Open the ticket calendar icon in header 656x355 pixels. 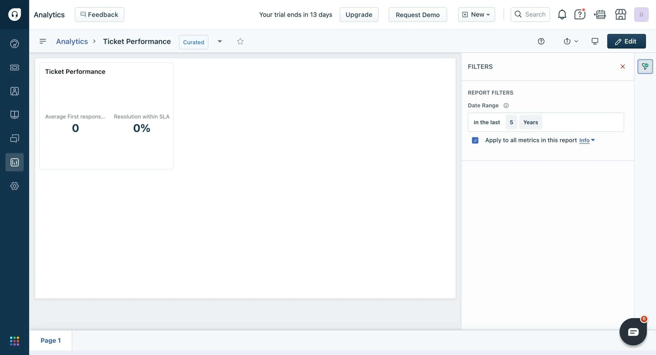[x=600, y=14]
